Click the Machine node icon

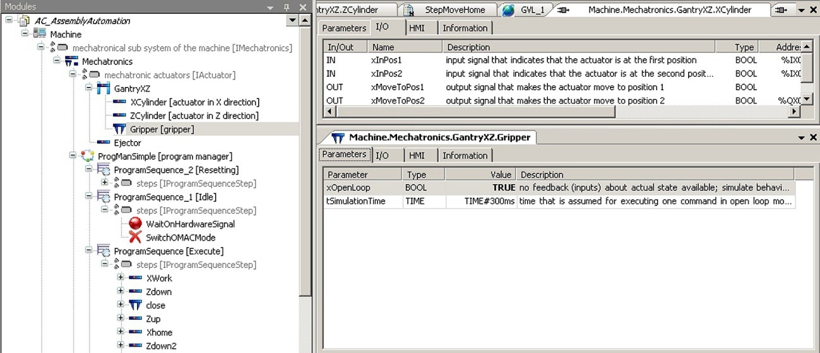[x=41, y=34]
